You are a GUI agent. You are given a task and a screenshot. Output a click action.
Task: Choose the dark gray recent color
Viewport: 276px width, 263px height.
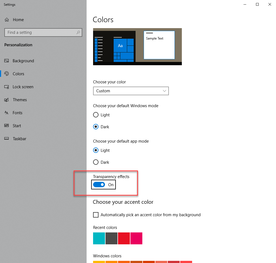pos(111,238)
